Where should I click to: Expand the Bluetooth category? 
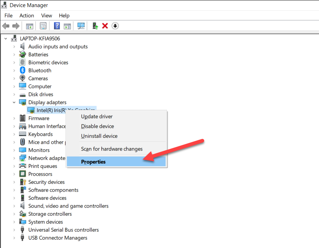14,71
